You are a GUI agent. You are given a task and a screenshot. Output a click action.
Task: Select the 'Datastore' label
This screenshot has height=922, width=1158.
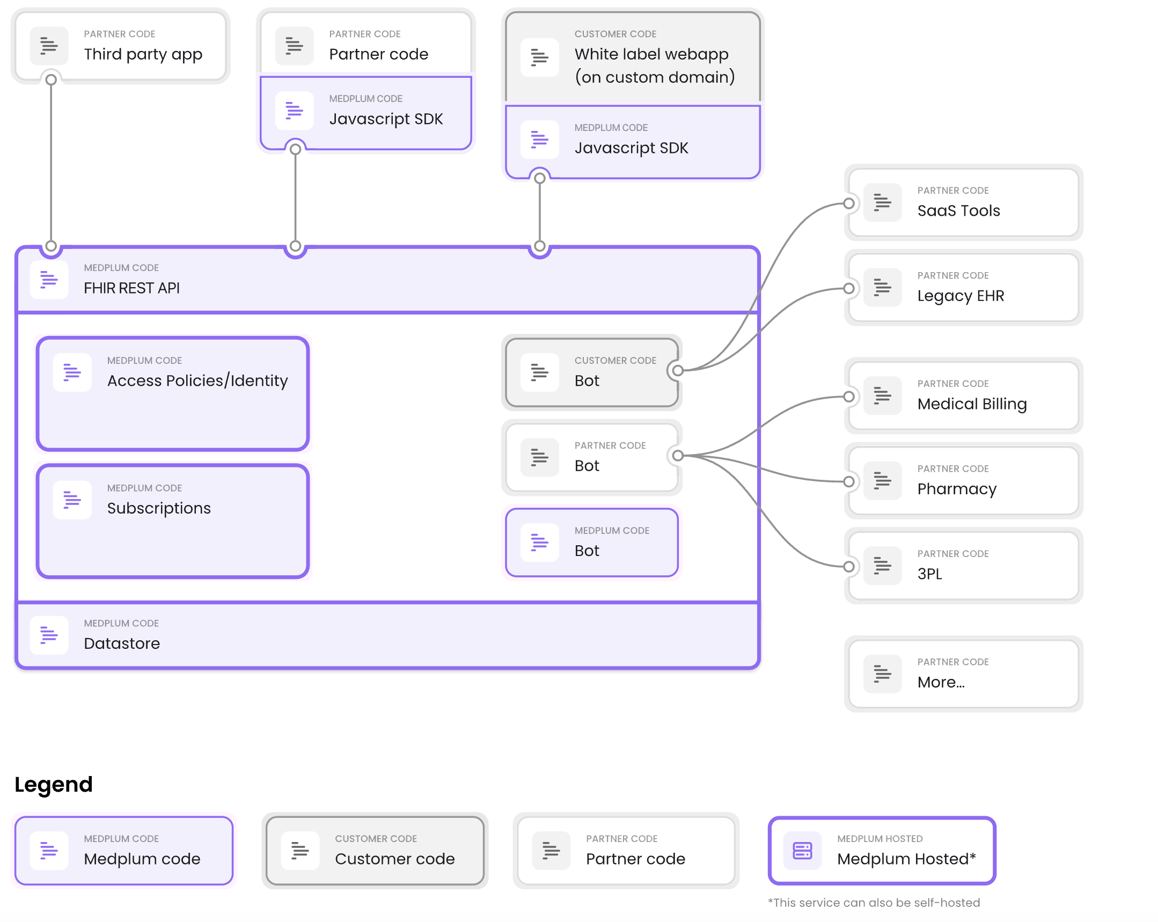pos(122,643)
